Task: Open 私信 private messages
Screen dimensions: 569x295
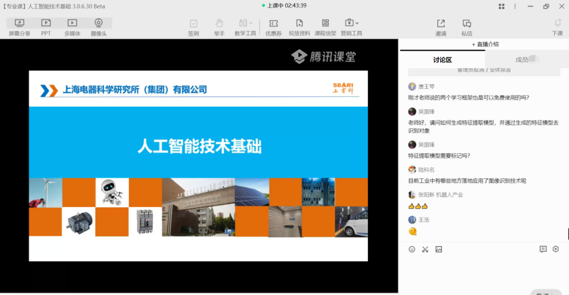Action: [x=467, y=27]
